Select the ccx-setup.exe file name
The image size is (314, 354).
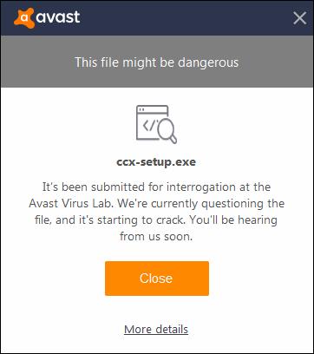click(156, 162)
